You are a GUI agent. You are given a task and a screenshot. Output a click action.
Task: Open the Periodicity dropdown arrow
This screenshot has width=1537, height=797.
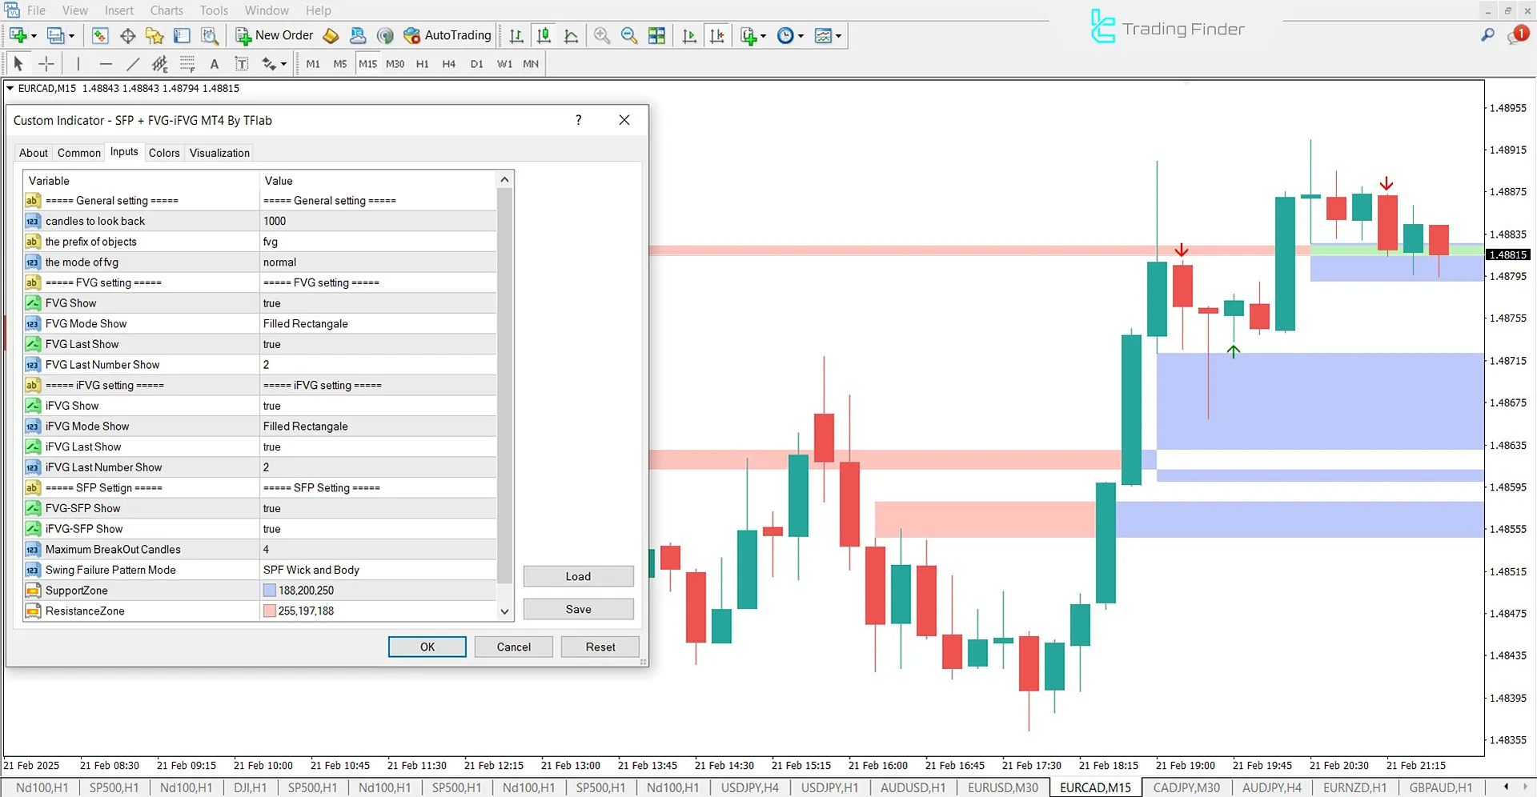pos(800,35)
